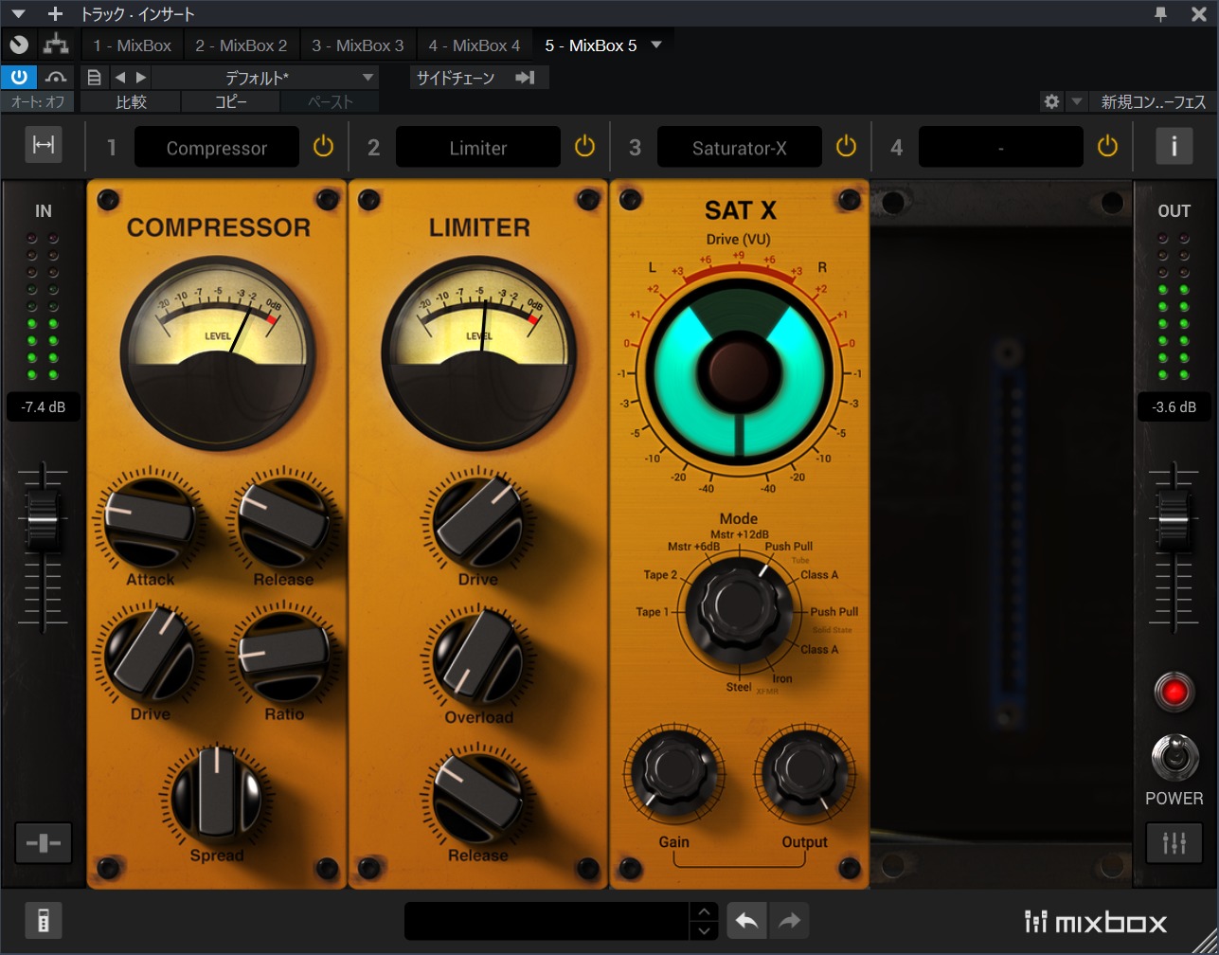Toggle power for slot 4
This screenshot has width=1219, height=955.
pos(1107,146)
